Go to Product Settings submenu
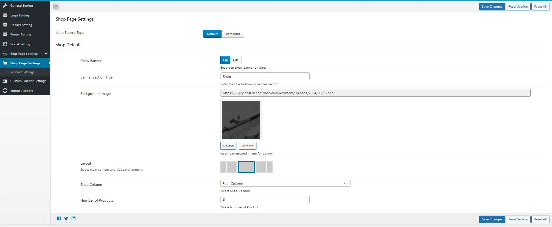 (x=22, y=72)
